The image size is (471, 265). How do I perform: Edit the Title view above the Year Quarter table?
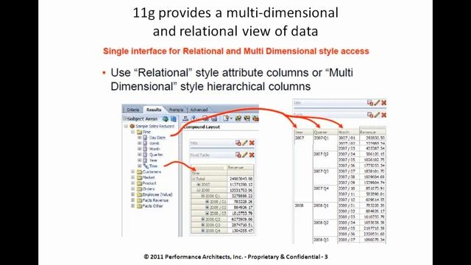click(377, 103)
